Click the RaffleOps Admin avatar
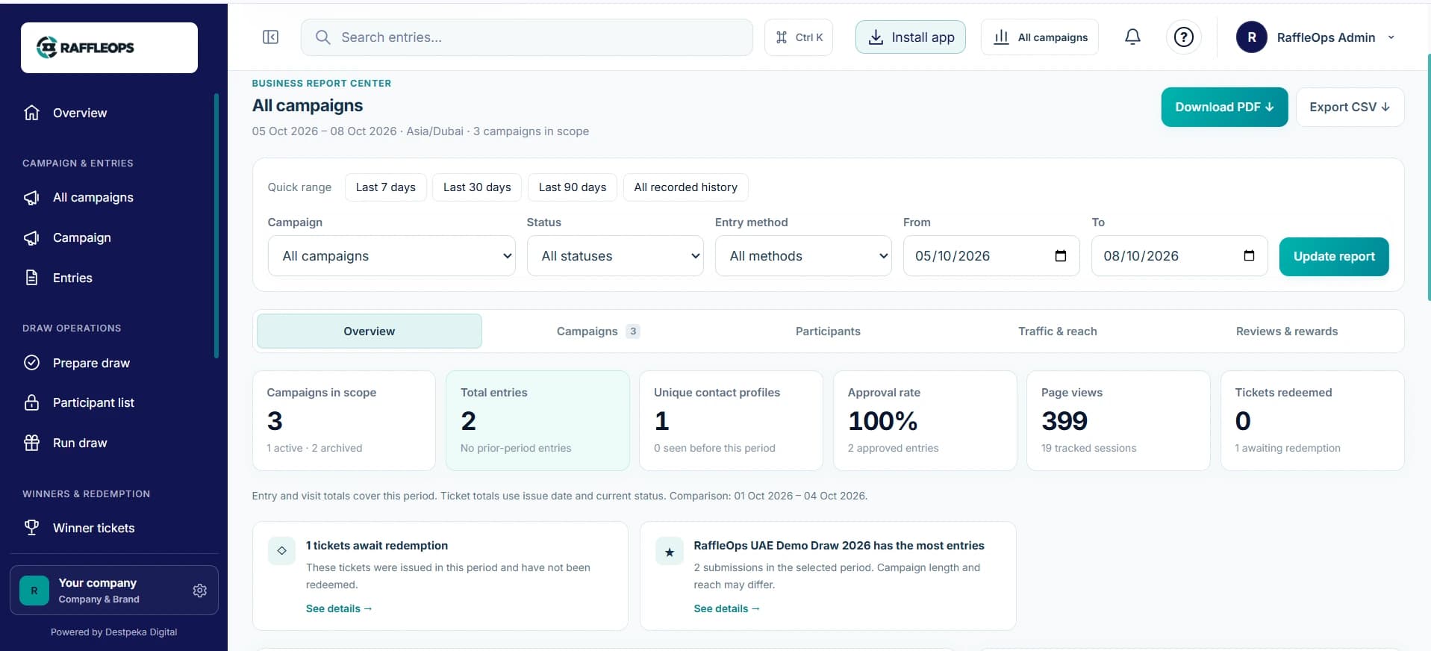This screenshot has height=651, width=1431. click(1251, 37)
